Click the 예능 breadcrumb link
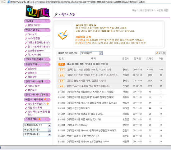 tap(134, 11)
